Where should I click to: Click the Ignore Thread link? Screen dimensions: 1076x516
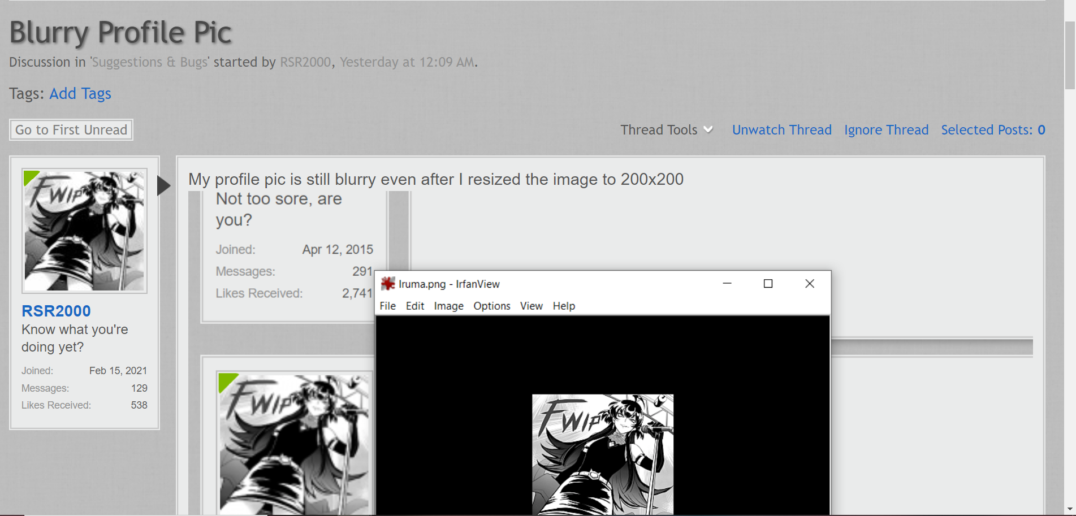[886, 130]
